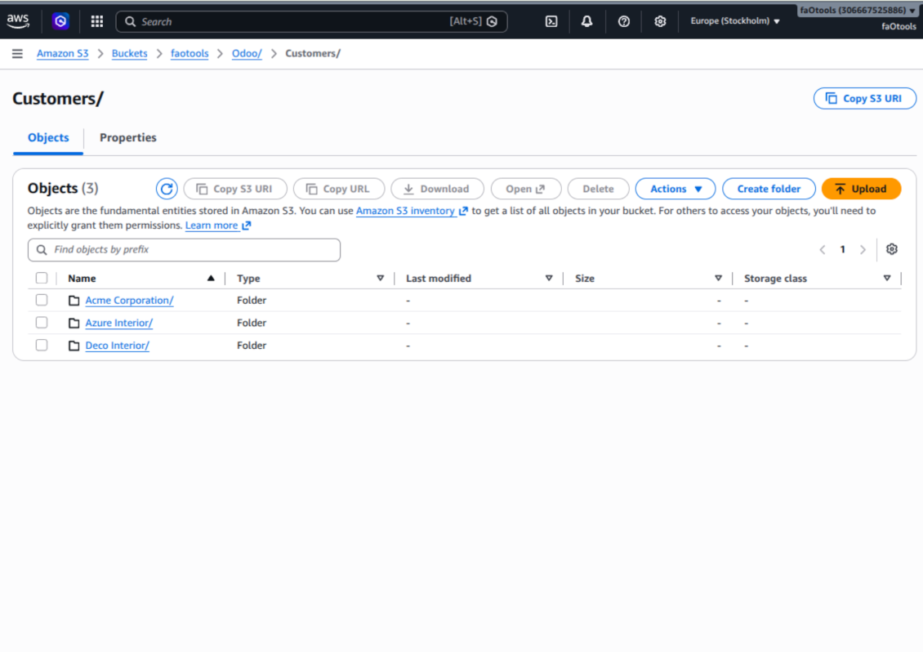Click the Delete button
The width and height of the screenshot is (923, 652).
point(598,189)
